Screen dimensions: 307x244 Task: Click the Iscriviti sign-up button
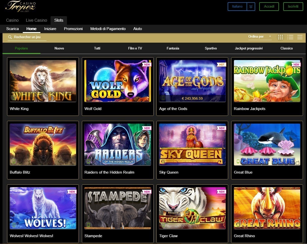293,7
